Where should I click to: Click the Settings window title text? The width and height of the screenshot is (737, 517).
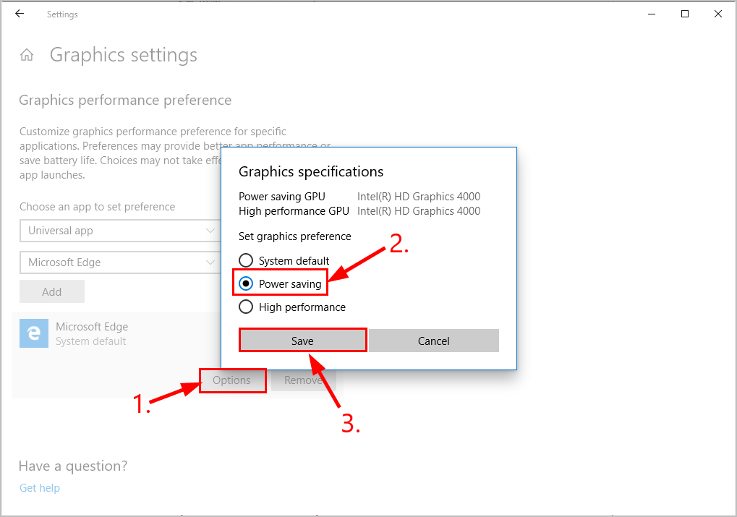(x=62, y=14)
